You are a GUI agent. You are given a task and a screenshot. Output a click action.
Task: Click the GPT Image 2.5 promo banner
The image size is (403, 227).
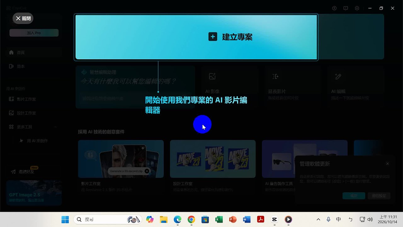(34, 193)
